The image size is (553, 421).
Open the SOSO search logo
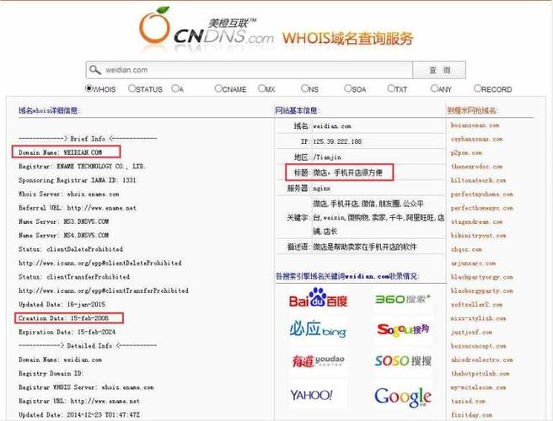tap(403, 360)
